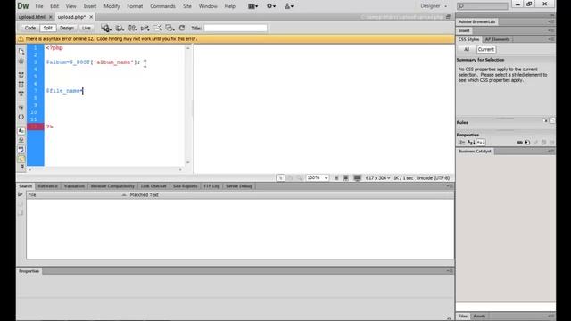This screenshot has height=321, width=571.
Task: Click the Select tool in the status bar
Action: coord(280,178)
